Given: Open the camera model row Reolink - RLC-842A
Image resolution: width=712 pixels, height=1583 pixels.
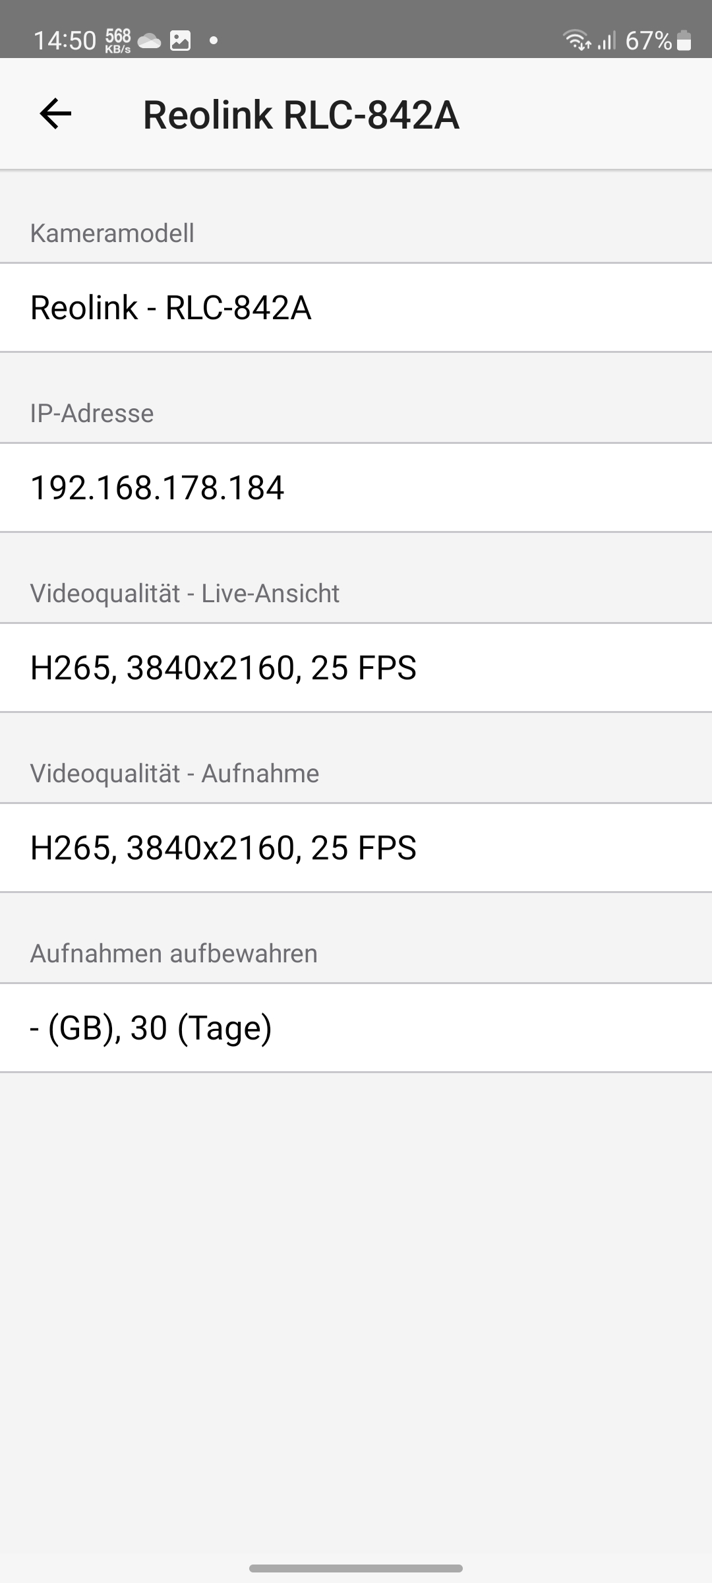Looking at the screenshot, I should pos(356,307).
